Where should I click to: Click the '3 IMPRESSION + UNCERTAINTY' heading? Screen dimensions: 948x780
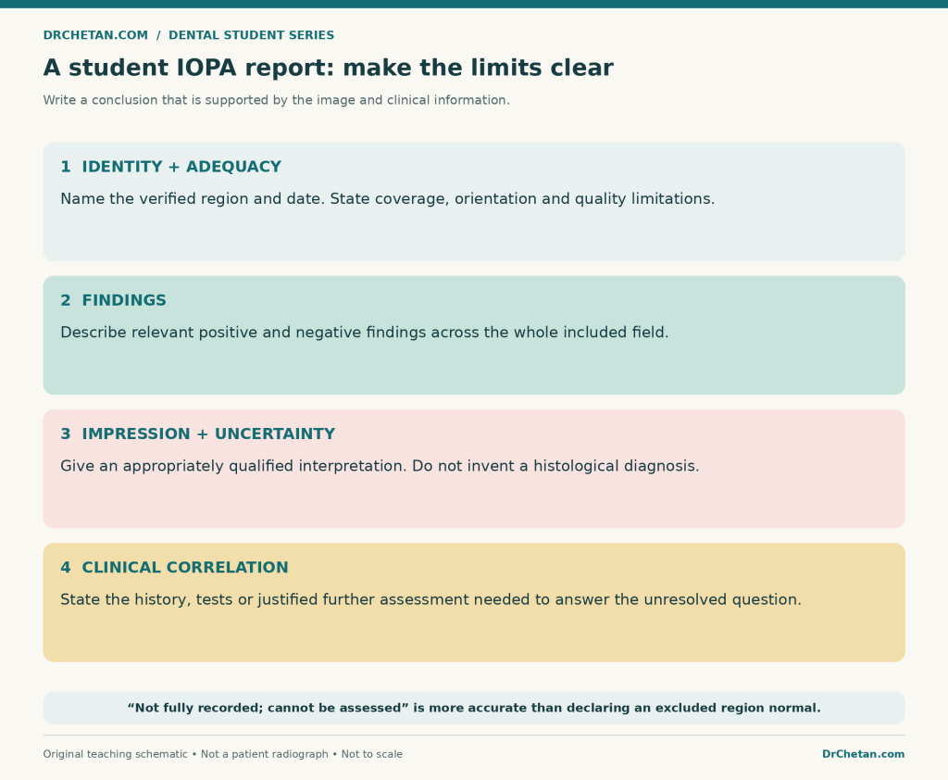click(x=198, y=434)
